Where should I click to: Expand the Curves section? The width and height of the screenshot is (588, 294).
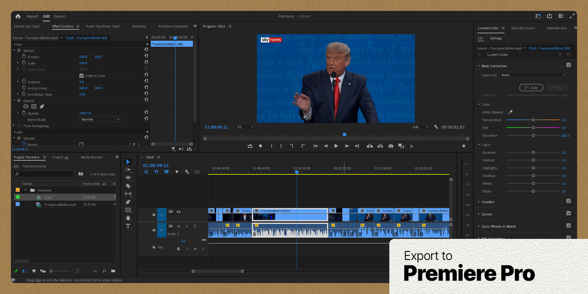tap(479, 215)
